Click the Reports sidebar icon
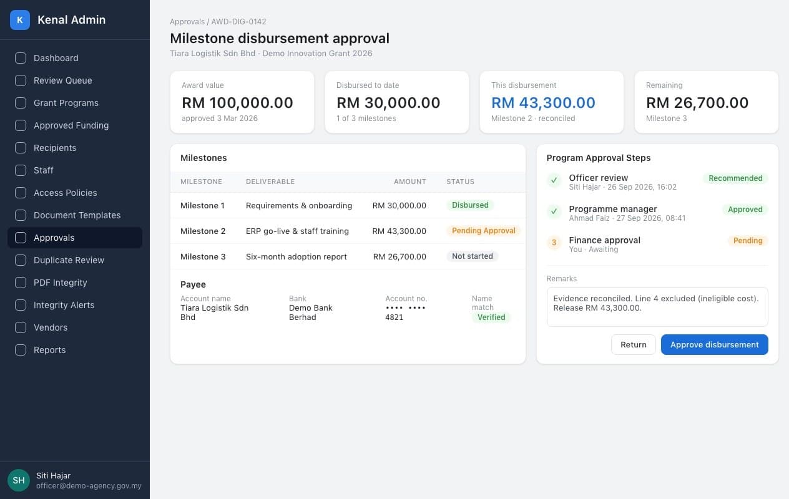 point(21,350)
